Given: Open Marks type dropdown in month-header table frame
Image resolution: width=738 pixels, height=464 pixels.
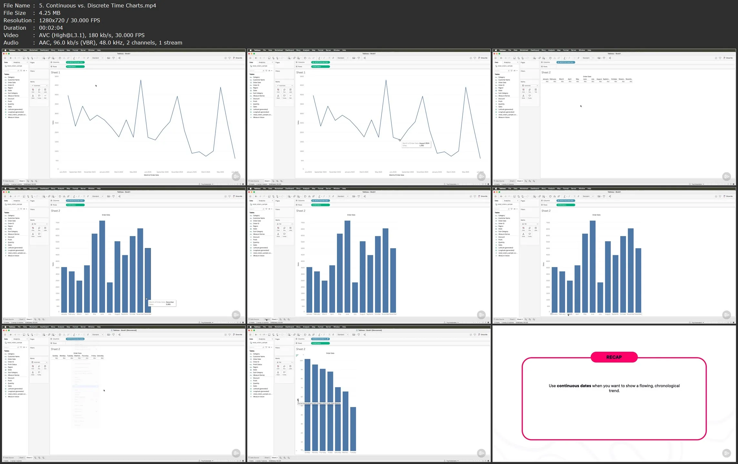Looking at the screenshot, I should coord(530,85).
